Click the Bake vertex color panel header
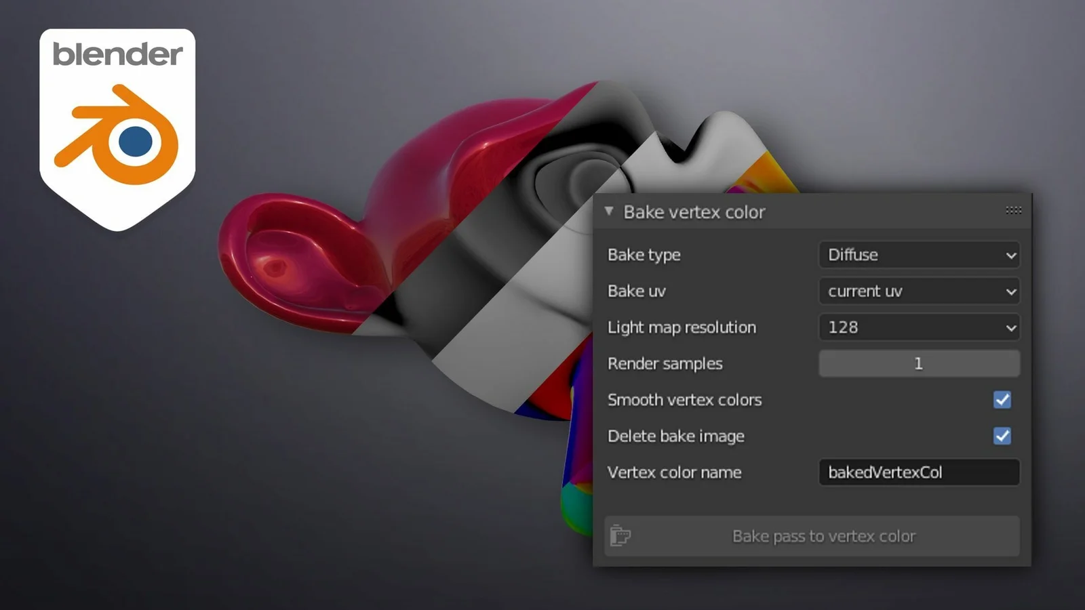The width and height of the screenshot is (1085, 610). tap(694, 211)
